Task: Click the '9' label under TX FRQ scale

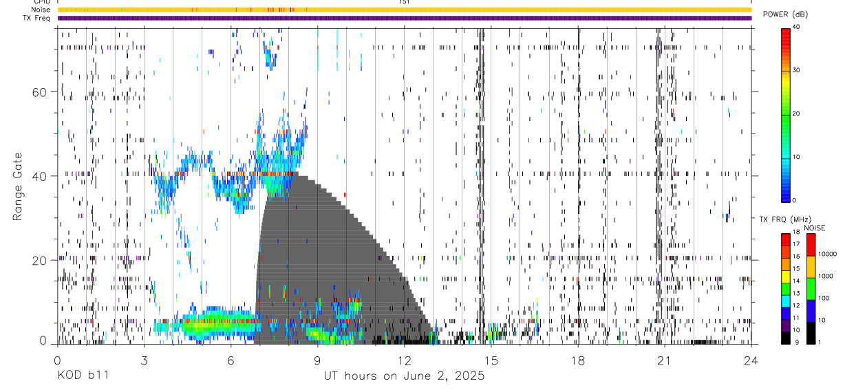Action: (797, 343)
